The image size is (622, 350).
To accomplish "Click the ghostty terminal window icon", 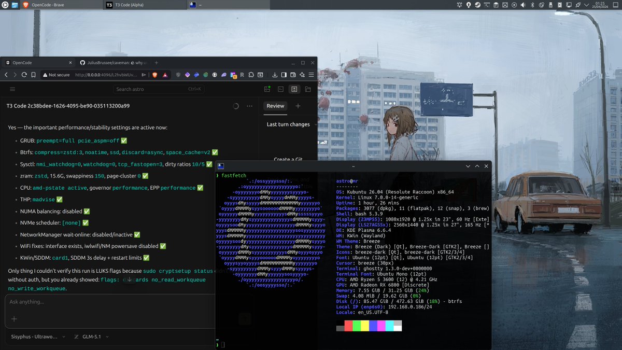I will (221, 166).
